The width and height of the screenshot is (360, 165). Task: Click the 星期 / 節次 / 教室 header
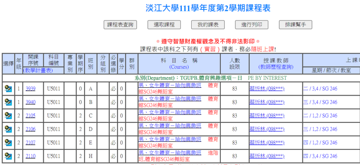click(x=331, y=71)
